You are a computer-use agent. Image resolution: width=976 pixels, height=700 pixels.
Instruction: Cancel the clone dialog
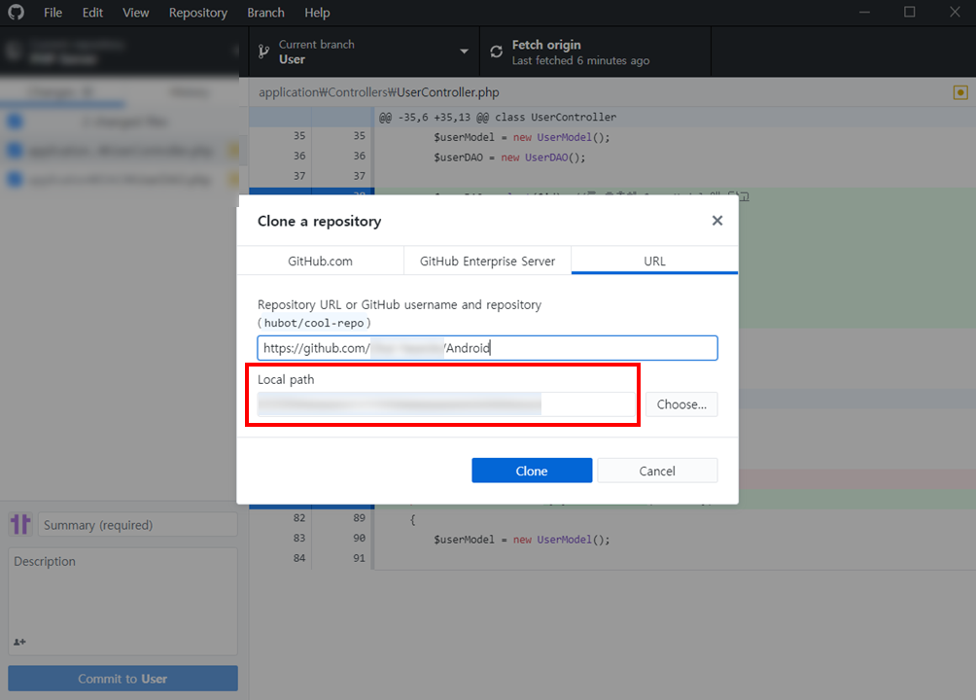[x=657, y=471]
